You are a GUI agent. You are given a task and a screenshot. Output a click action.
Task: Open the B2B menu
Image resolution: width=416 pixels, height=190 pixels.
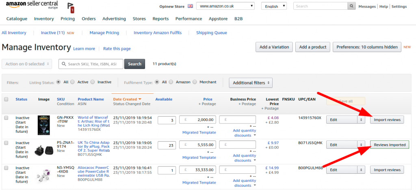tap(238, 19)
